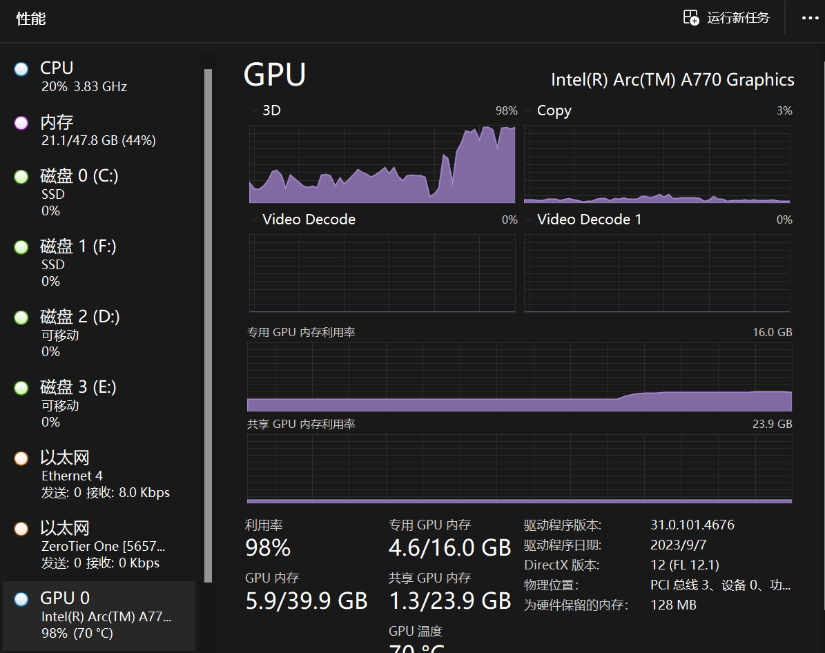Click the sidebar vertical scrollbar
This screenshot has height=653, width=825.
(208, 324)
